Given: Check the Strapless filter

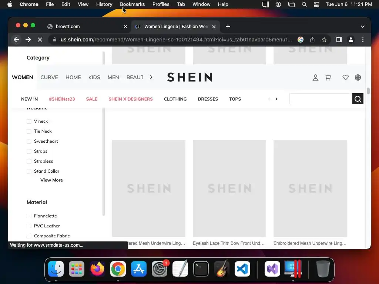Looking at the screenshot, I should (29, 161).
